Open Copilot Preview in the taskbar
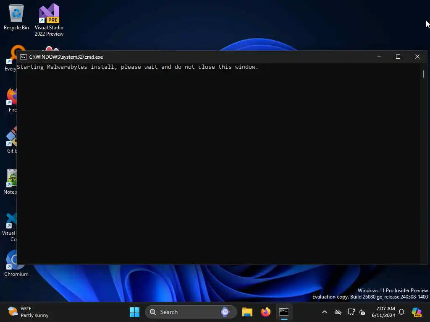The width and height of the screenshot is (430, 322). coord(417,312)
